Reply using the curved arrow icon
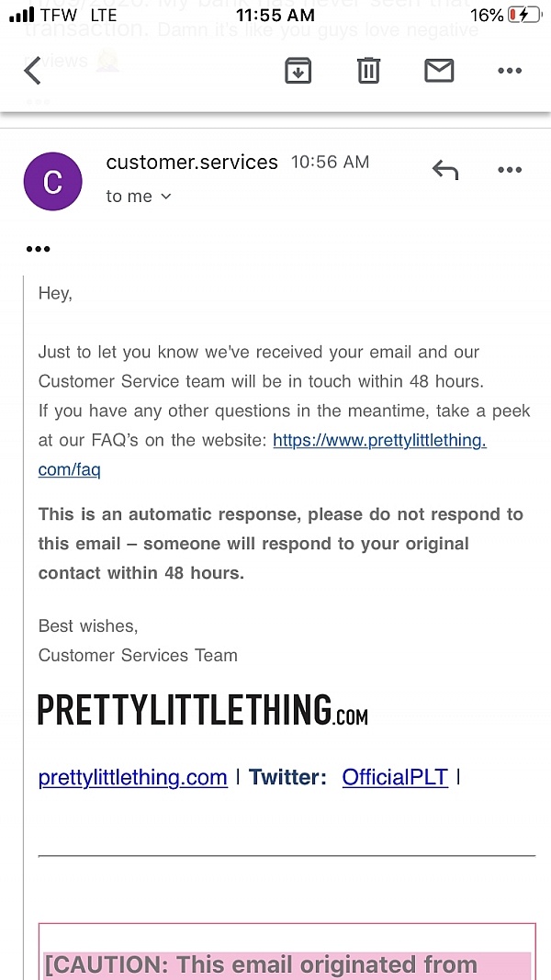Screen dimensions: 551x980 point(445,170)
